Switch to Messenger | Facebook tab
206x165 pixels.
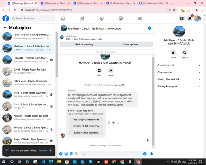coord(22,3)
